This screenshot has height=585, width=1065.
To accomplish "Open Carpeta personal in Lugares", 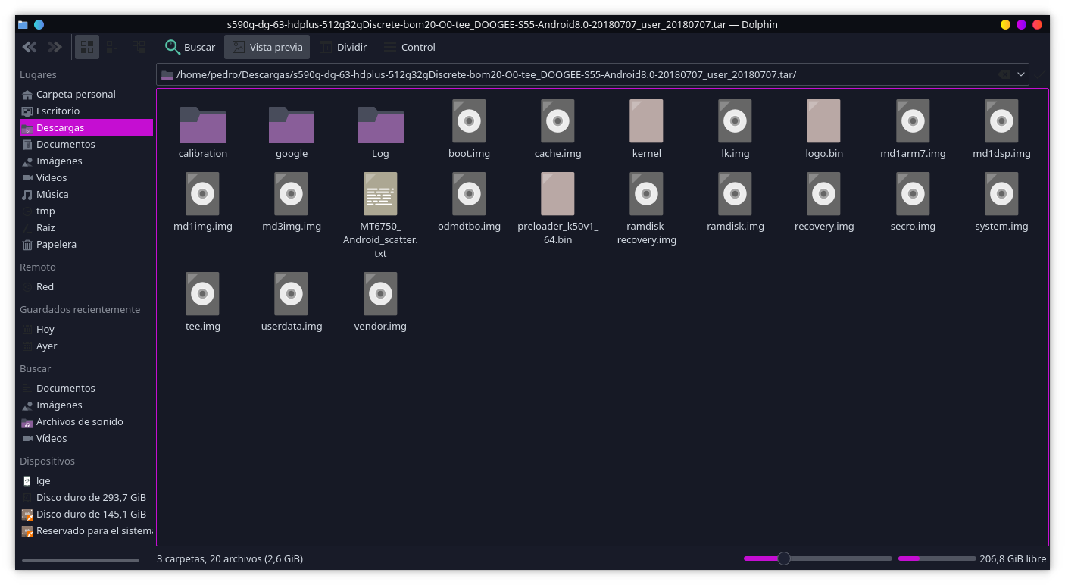I will coord(86,95).
